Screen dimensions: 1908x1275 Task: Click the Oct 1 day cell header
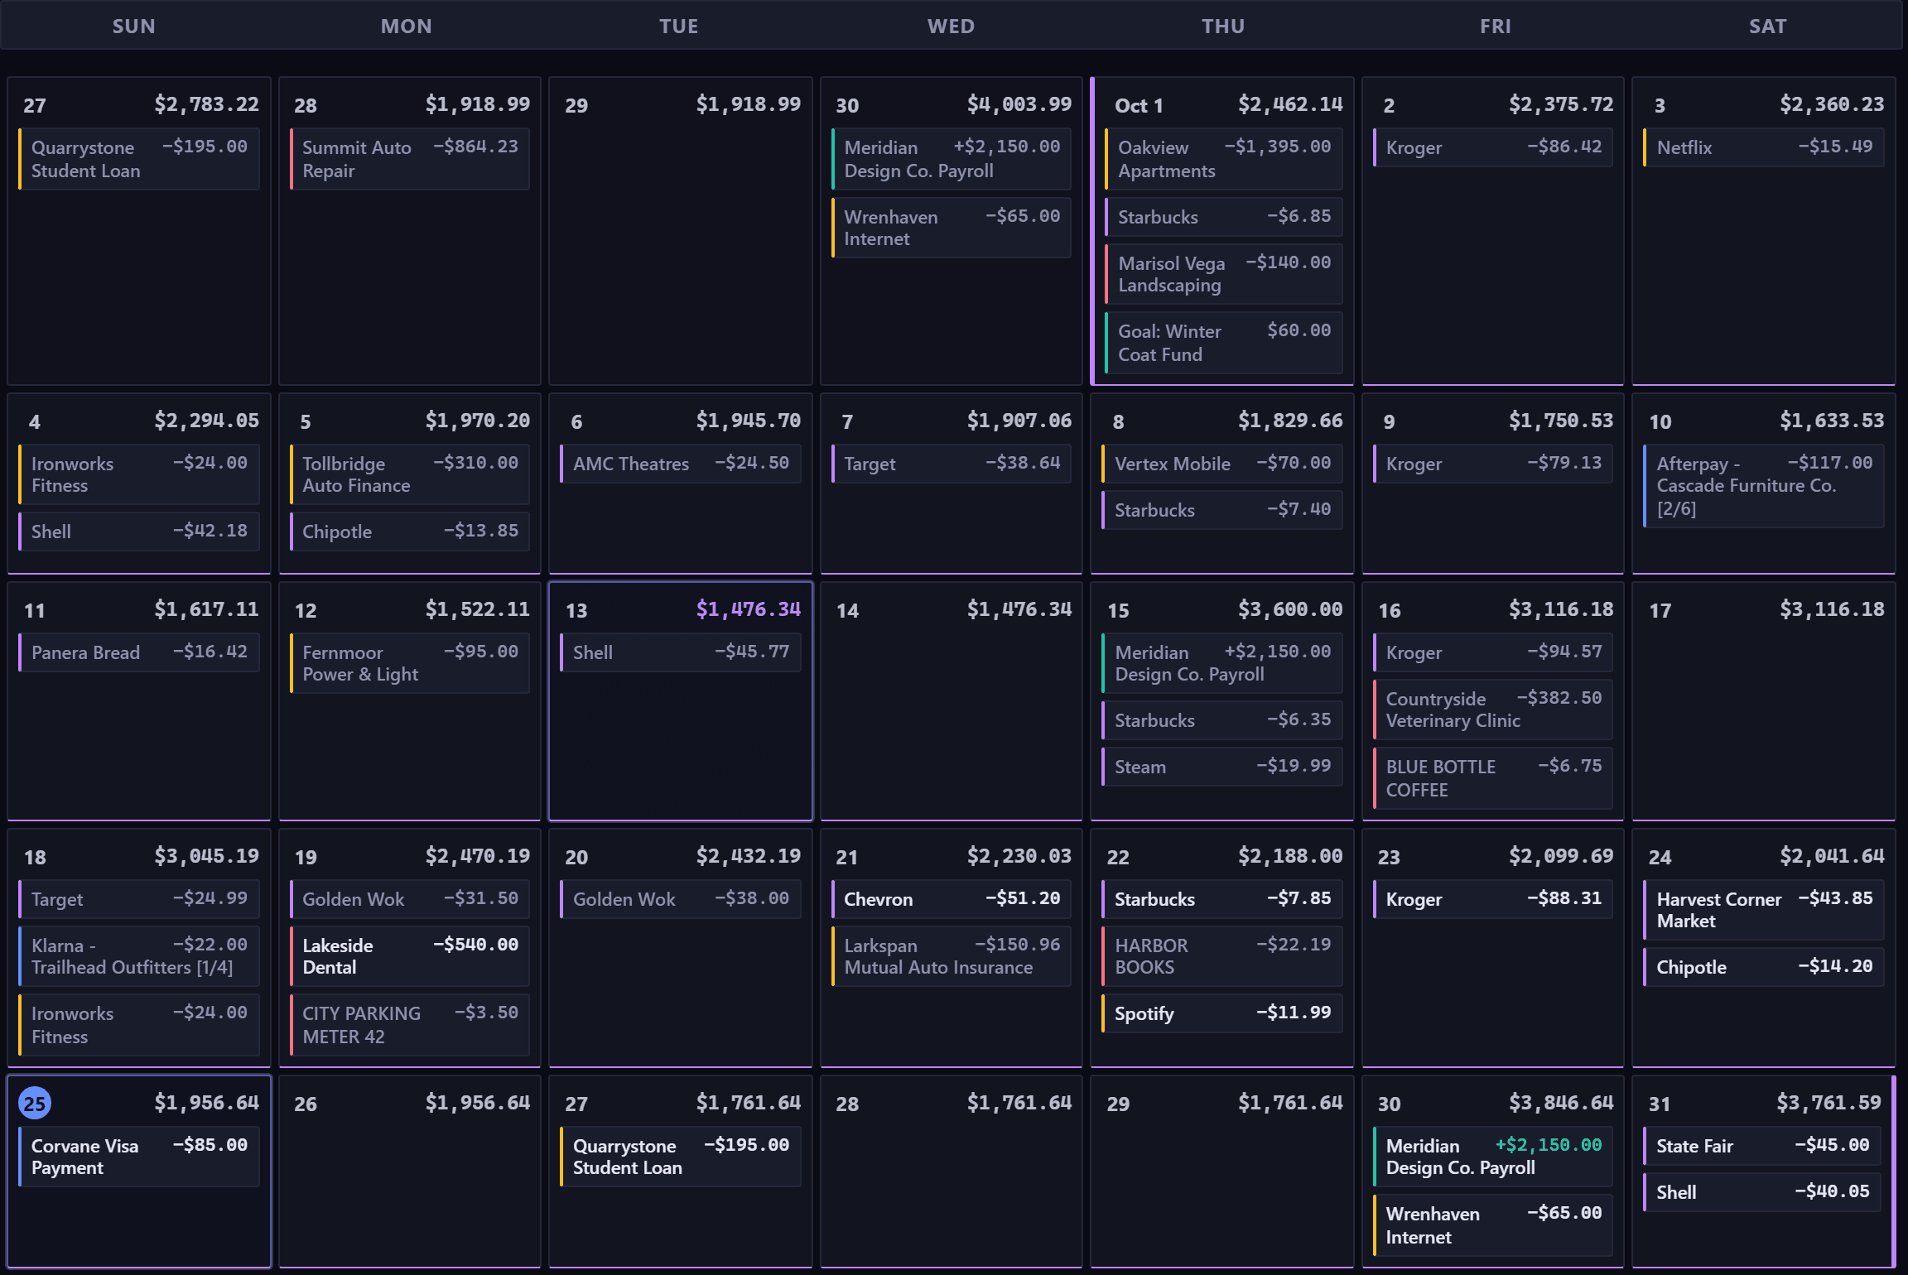[x=1139, y=105]
